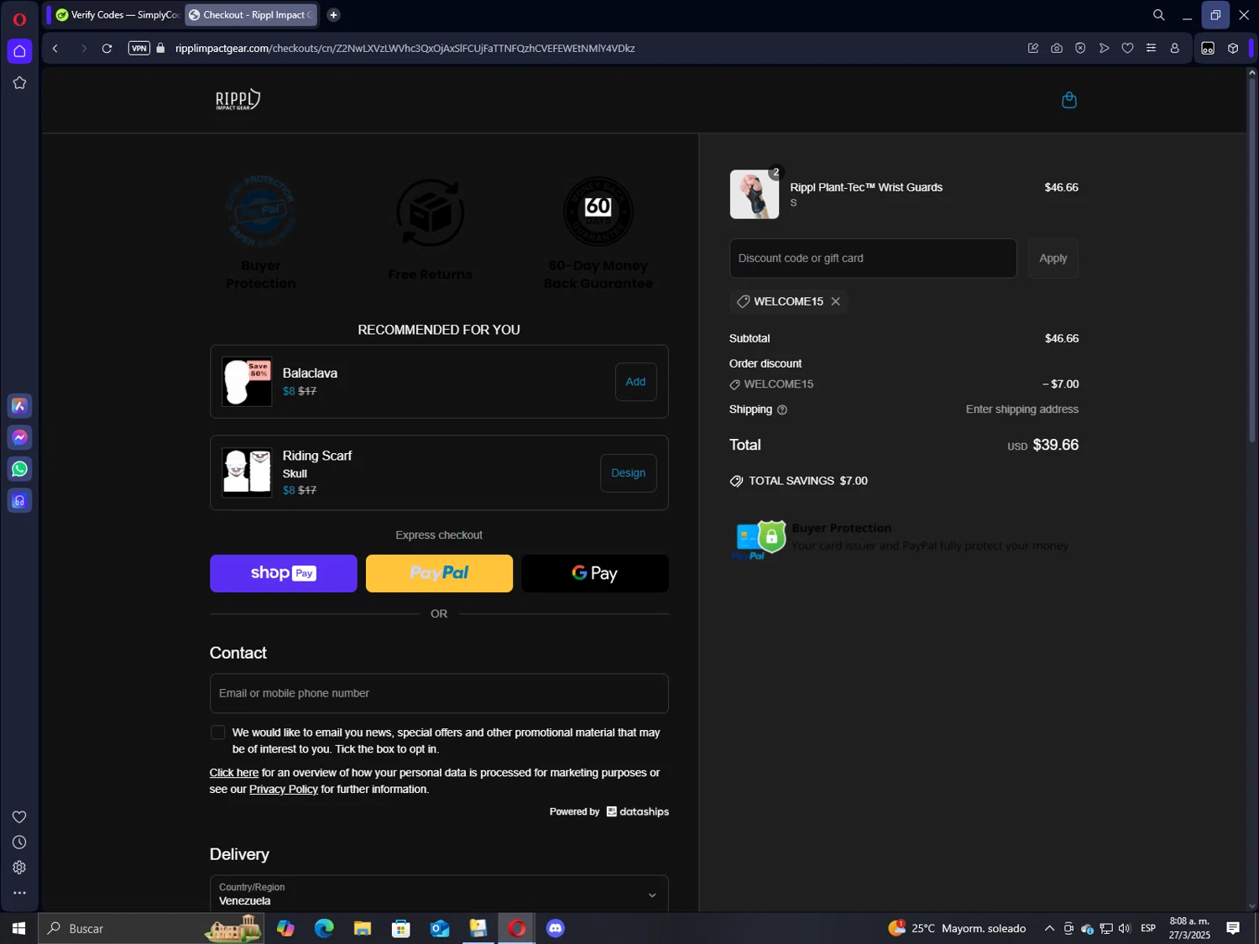Open the Click here data overview link

(234, 773)
